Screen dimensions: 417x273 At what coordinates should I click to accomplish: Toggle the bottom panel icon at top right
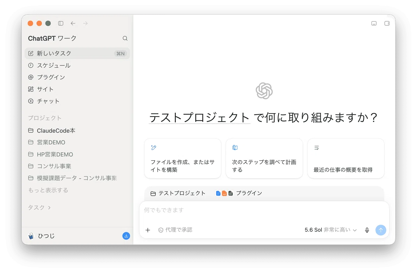point(374,23)
